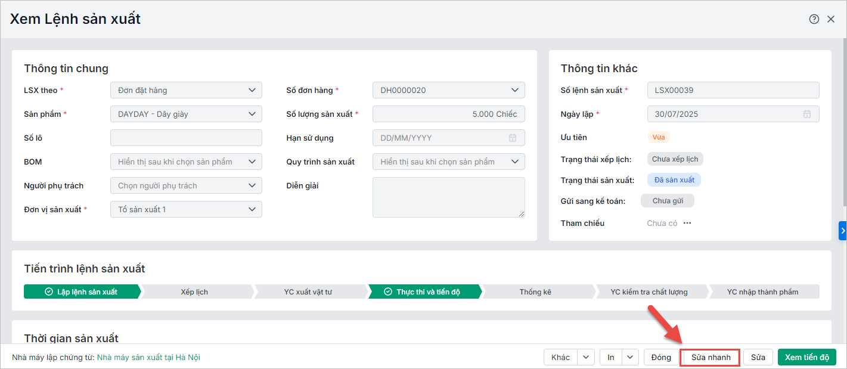Click the Diễn giải text area
847x369 pixels.
pos(448,197)
